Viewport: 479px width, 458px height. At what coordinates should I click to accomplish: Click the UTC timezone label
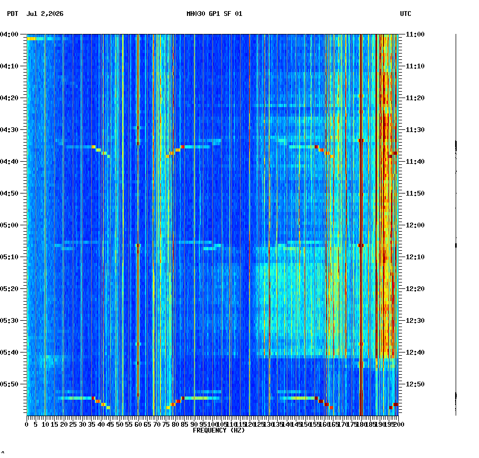tap(406, 14)
